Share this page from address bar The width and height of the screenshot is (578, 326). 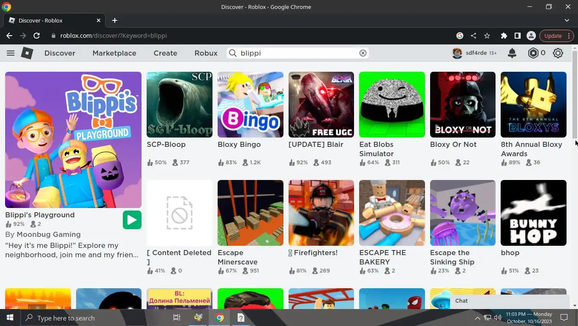(x=473, y=36)
